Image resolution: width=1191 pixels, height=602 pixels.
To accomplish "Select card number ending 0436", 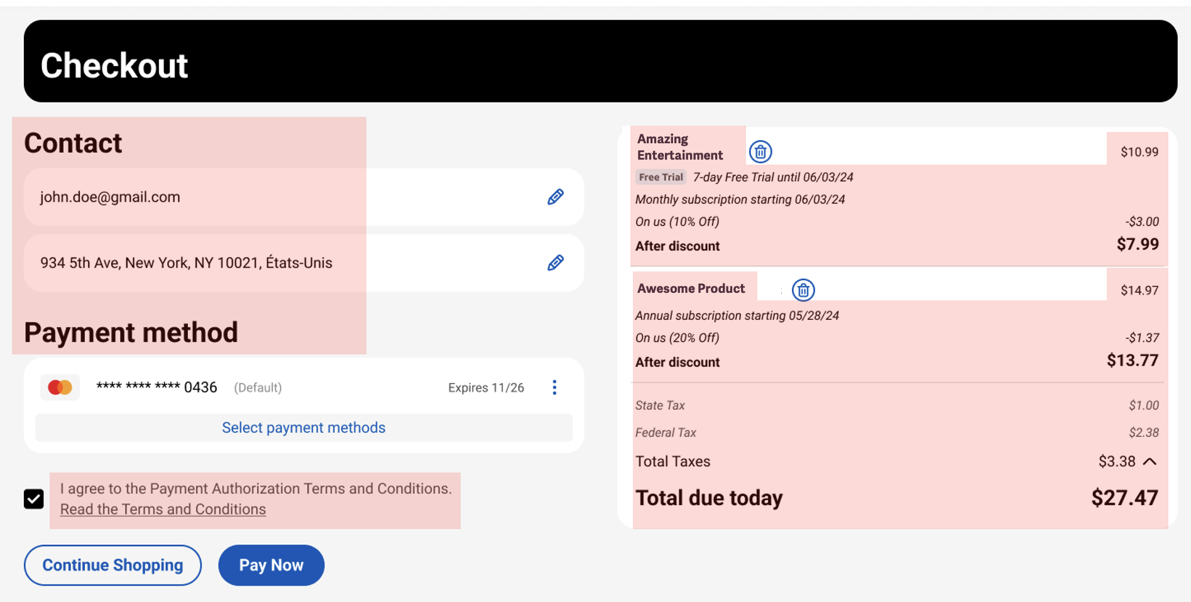I will 156,387.
